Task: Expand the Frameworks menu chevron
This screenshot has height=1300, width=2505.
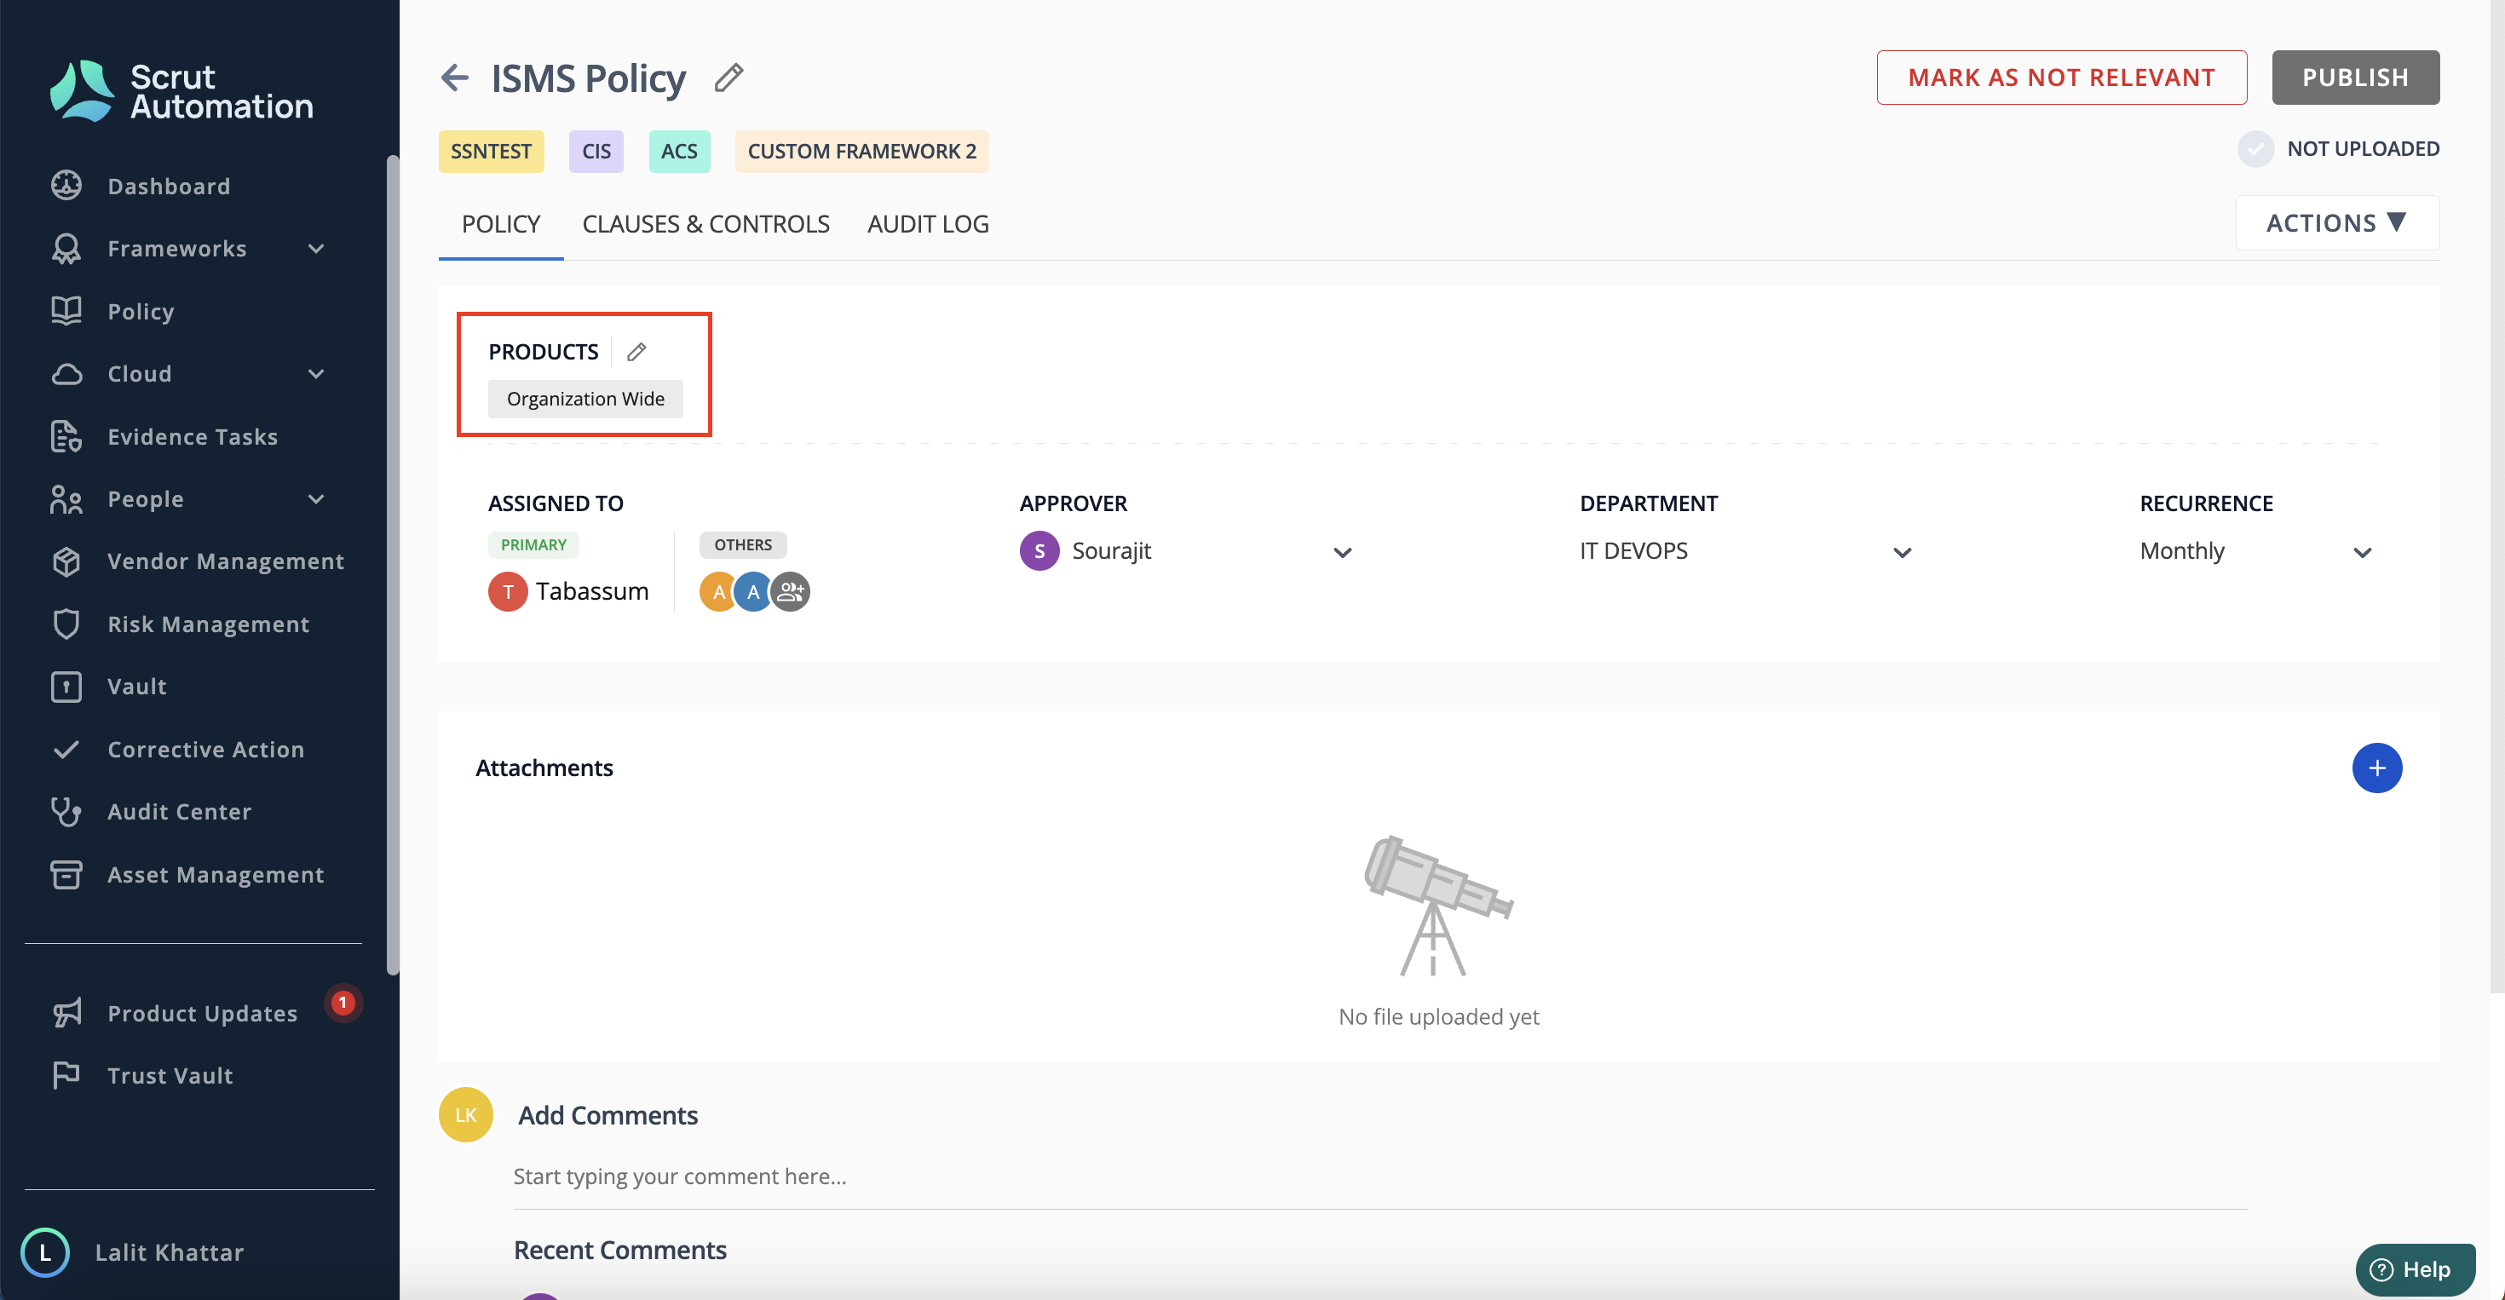Action: click(316, 248)
